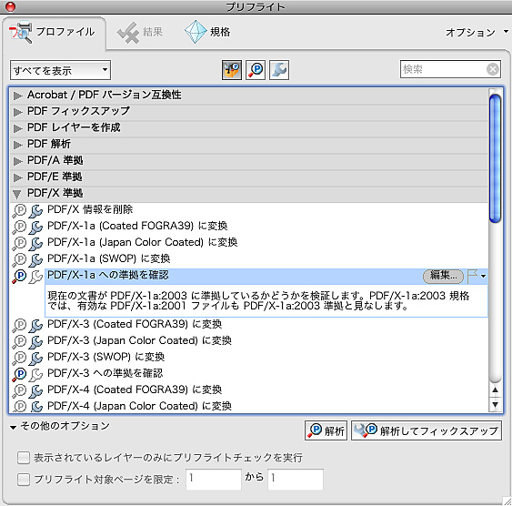Select PDF/X-3 への準拠を確認 profile
Viewport: 512px width, 506px height.
pos(105,373)
